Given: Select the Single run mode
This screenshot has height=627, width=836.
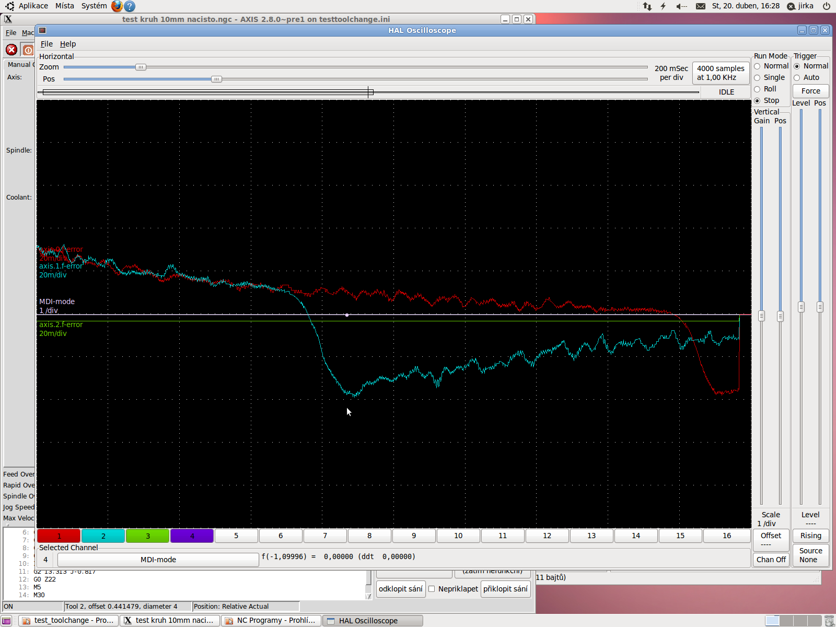Looking at the screenshot, I should coord(757,78).
